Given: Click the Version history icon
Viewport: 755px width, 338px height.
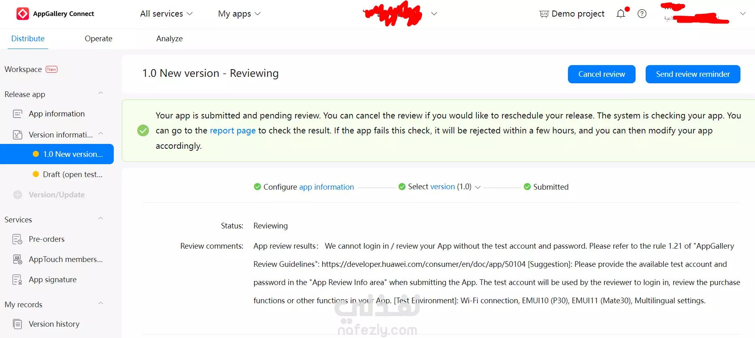Looking at the screenshot, I should [x=17, y=324].
